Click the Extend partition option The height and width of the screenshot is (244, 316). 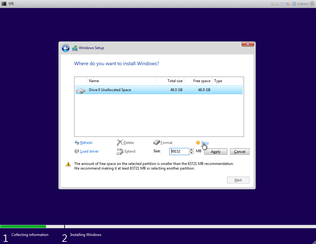pos(126,151)
